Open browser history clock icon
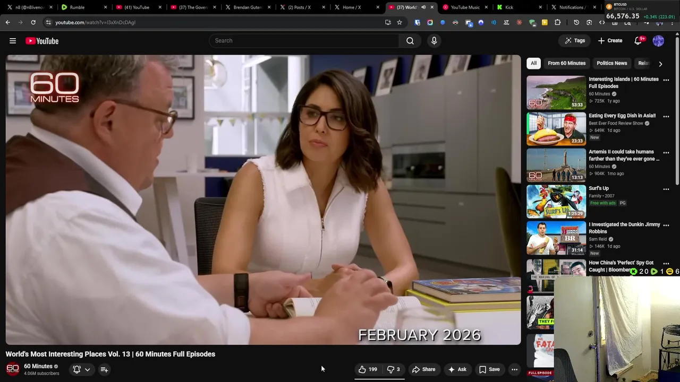Image resolution: width=680 pixels, height=382 pixels. click(x=576, y=22)
